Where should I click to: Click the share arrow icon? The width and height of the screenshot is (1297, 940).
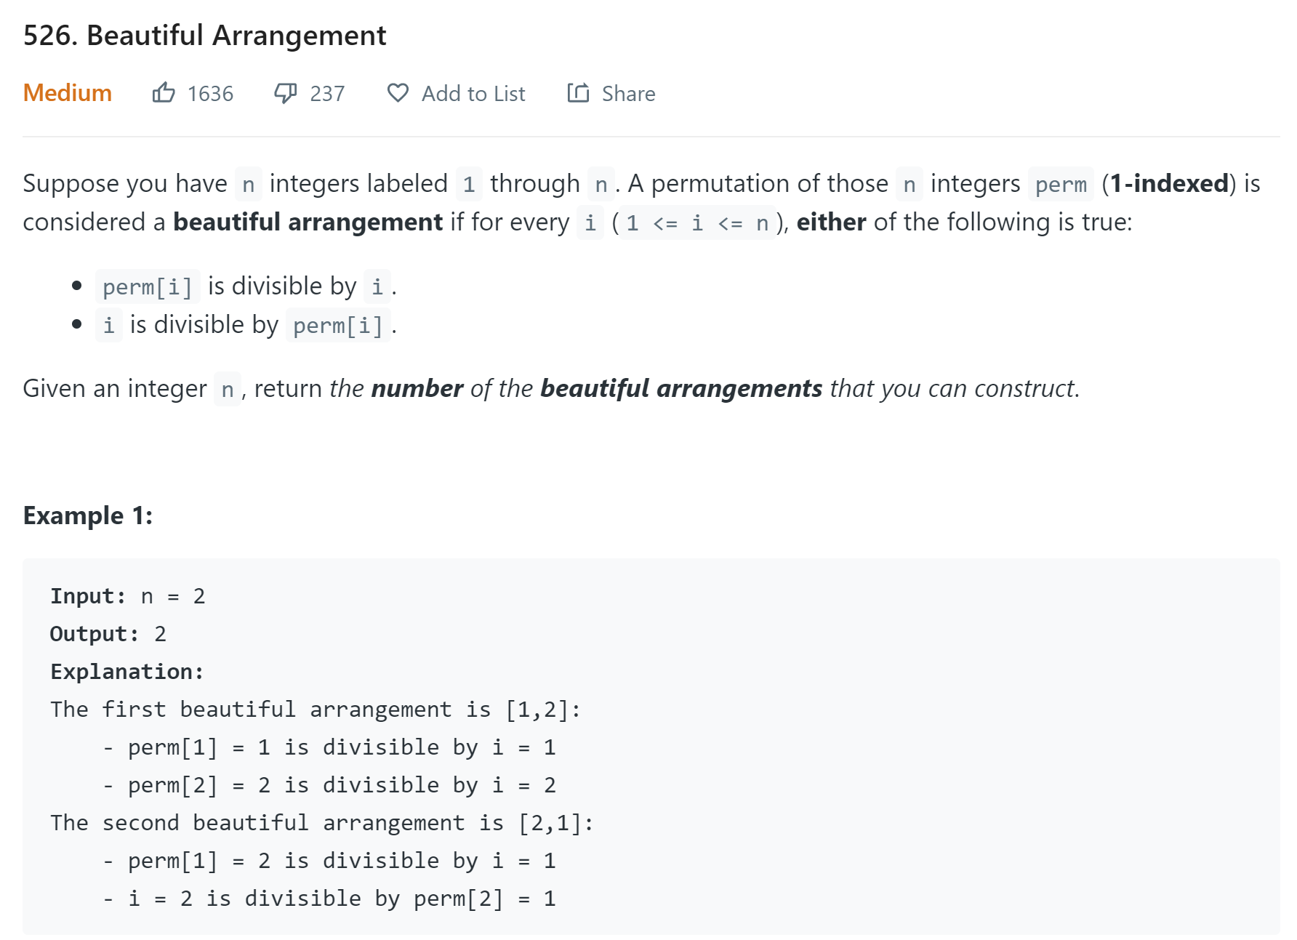coord(578,93)
